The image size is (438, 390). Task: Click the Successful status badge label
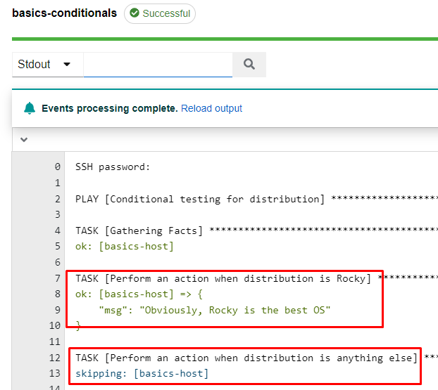pos(166,13)
